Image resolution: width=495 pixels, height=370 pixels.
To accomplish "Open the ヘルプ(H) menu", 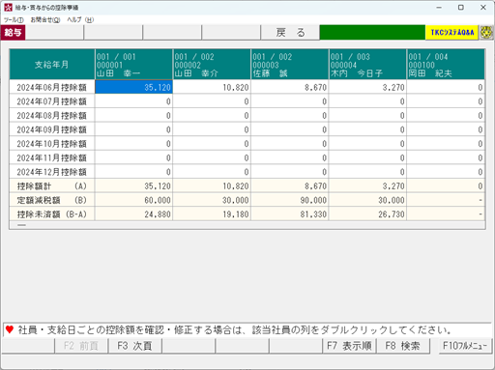I will coord(80,20).
